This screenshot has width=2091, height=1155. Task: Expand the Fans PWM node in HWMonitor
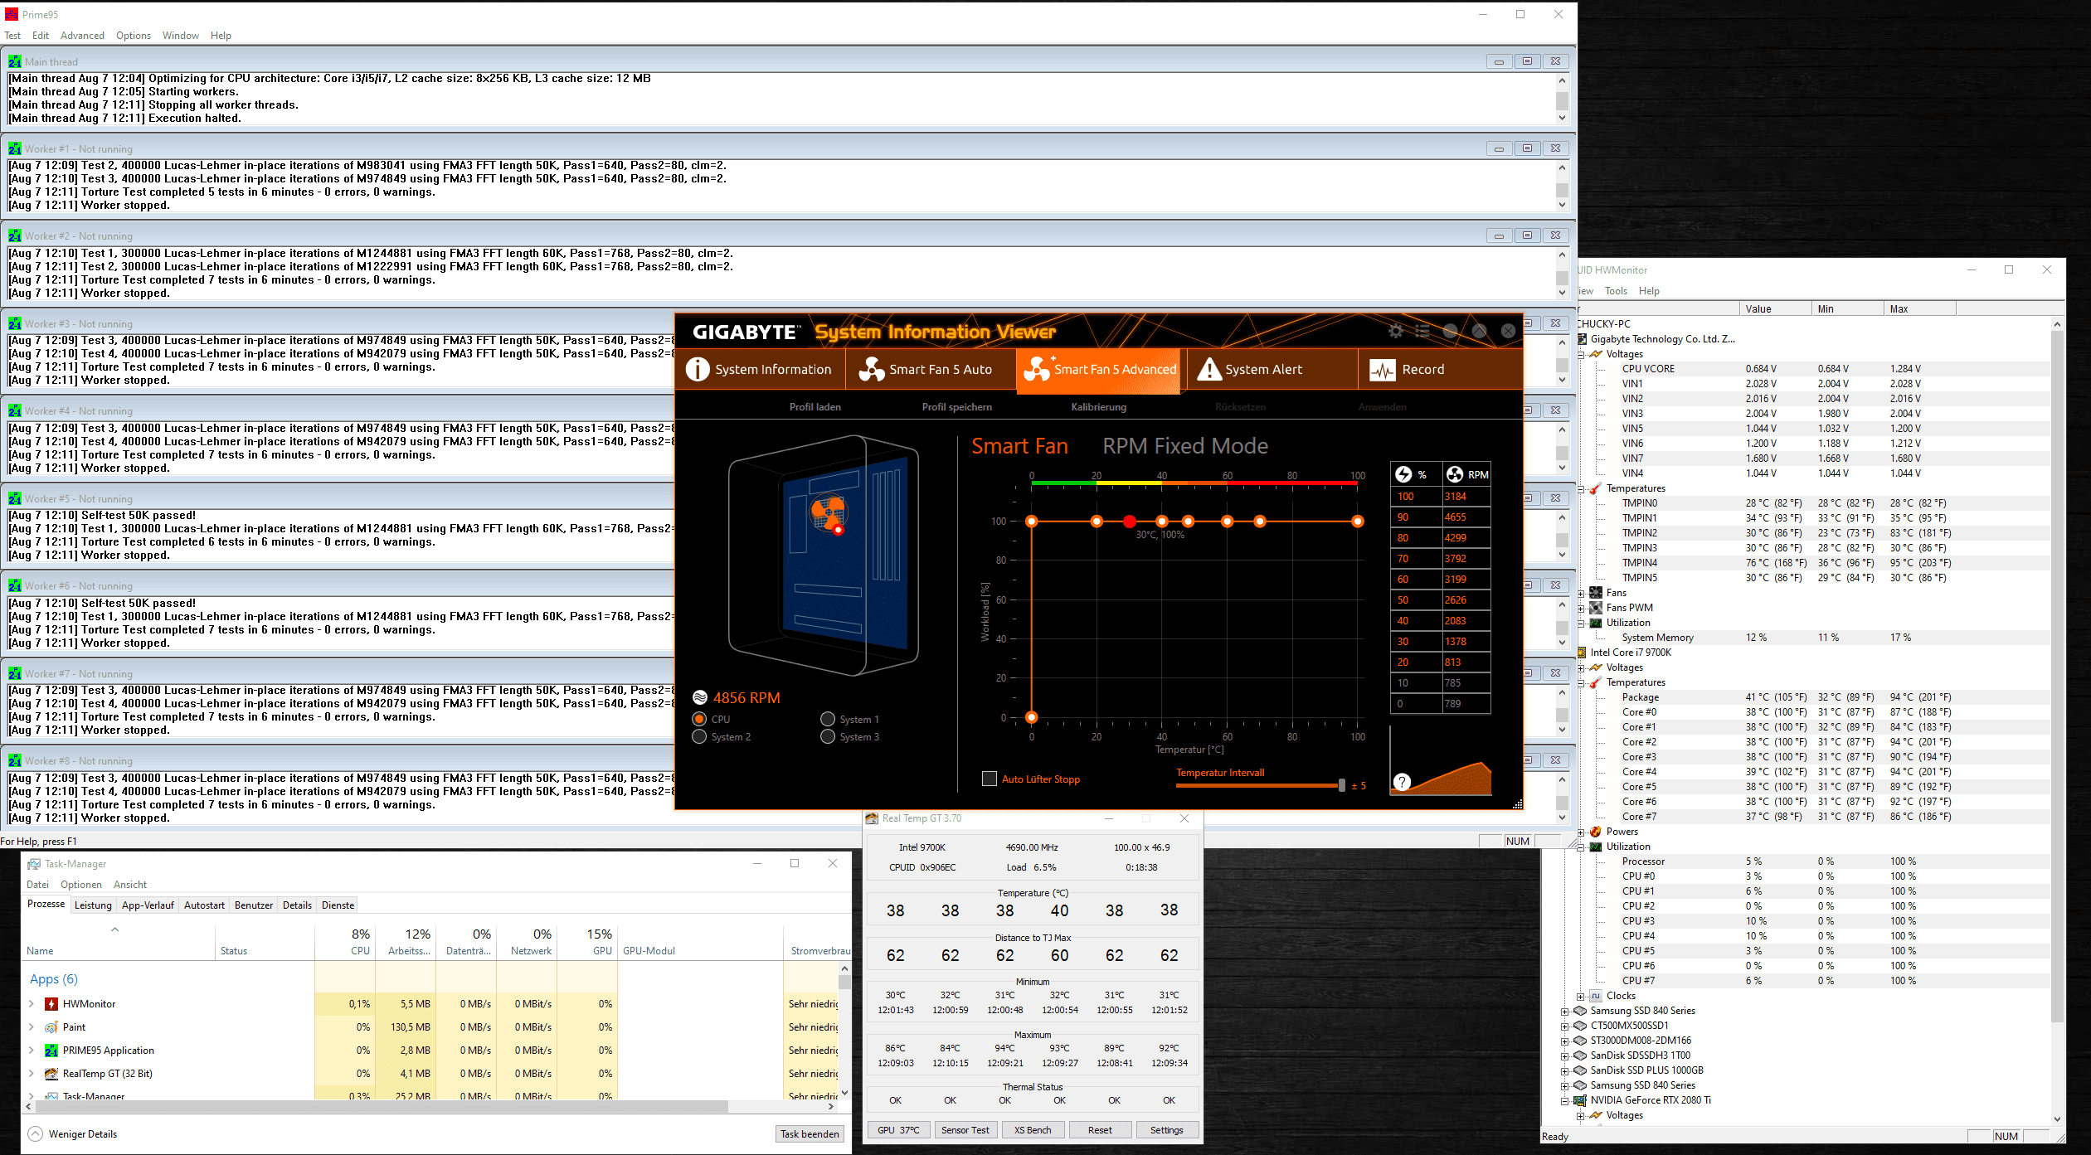[1581, 609]
